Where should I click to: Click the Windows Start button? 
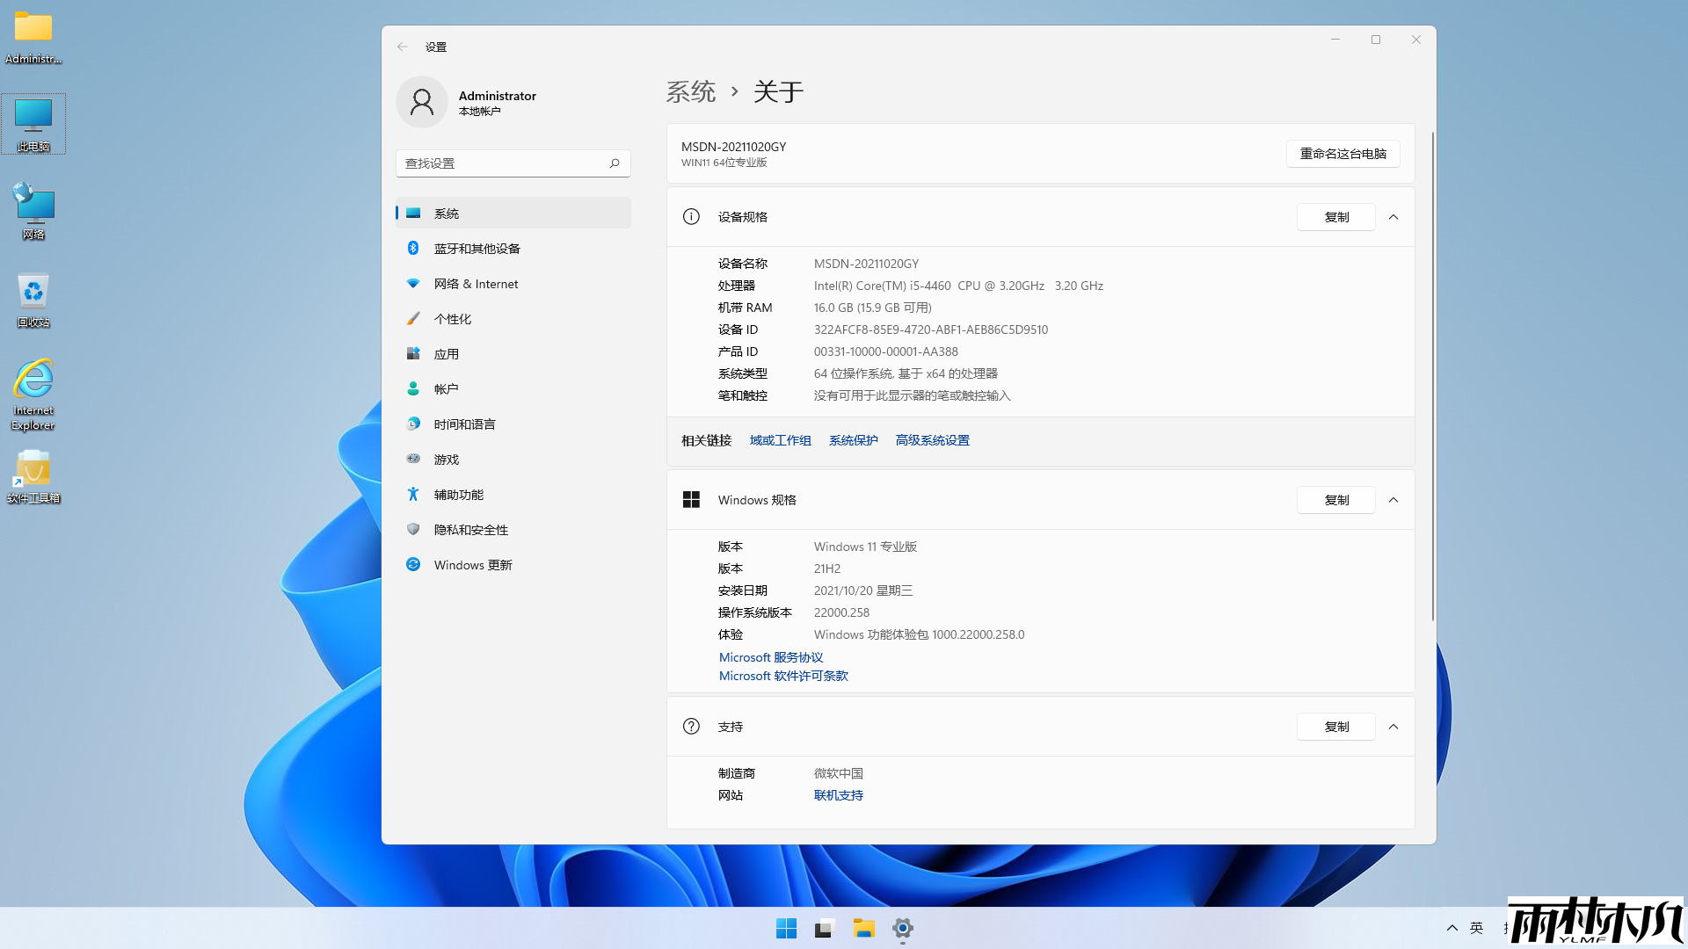(x=786, y=928)
